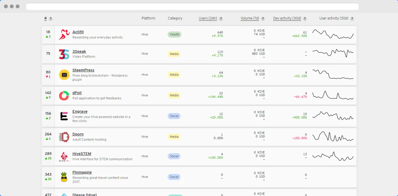Click rank number 289 for HiveSTEM
The width and height of the screenshot is (398, 196).
pos(48,154)
